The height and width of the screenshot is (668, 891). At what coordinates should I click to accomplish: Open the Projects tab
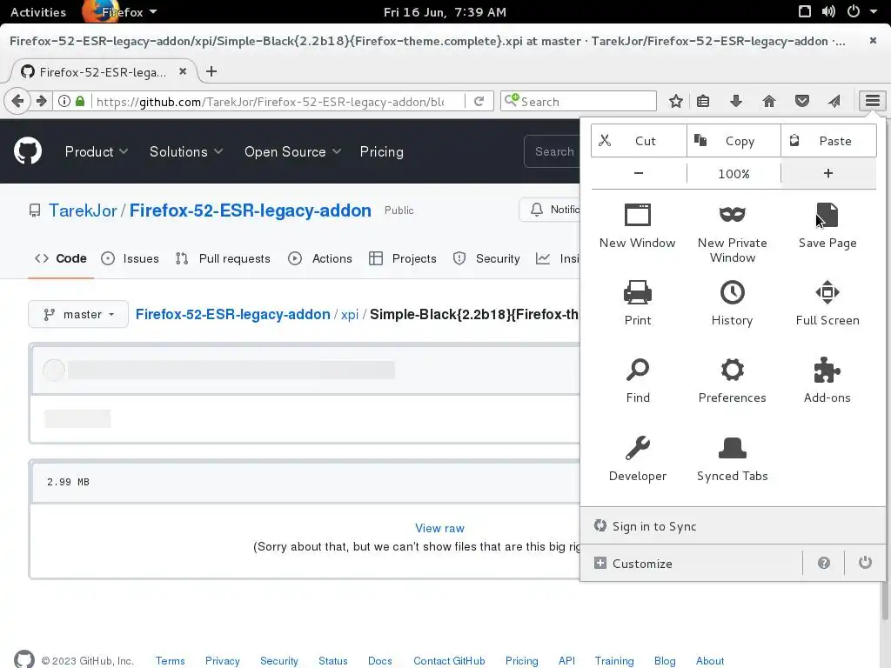(x=403, y=258)
